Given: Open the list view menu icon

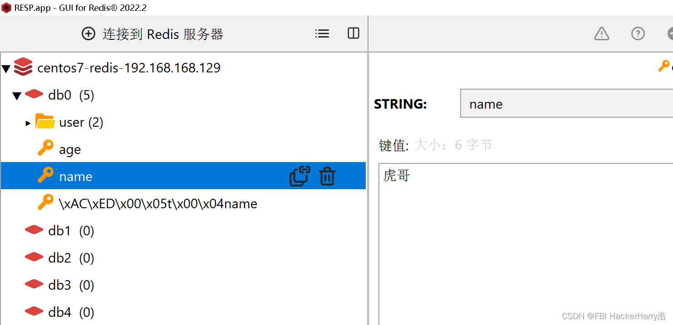Looking at the screenshot, I should click(322, 33).
